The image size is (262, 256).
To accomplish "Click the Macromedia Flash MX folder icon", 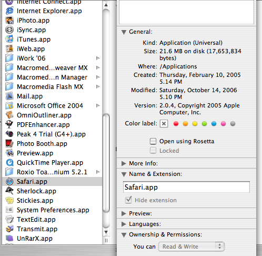I will point(9,87).
